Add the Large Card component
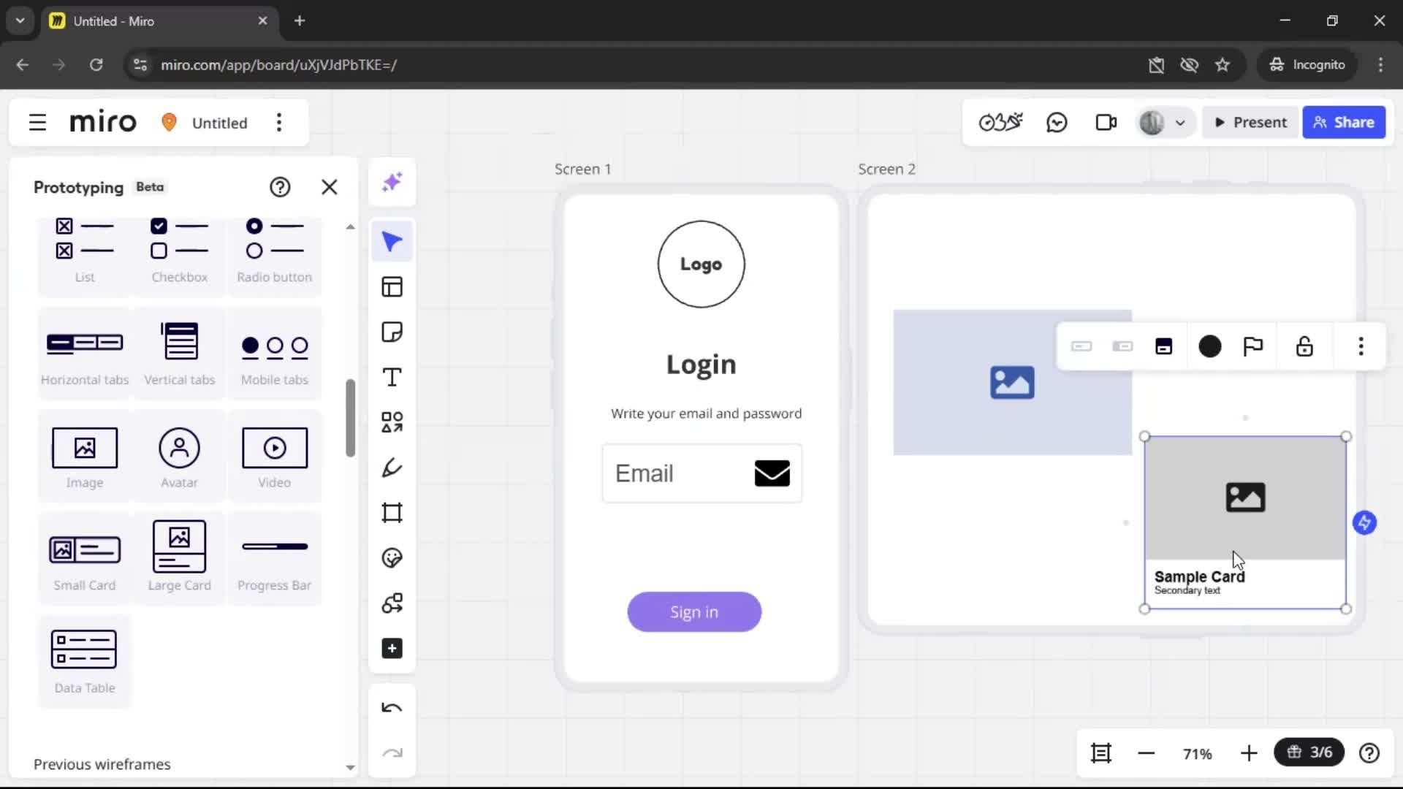 [180, 560]
